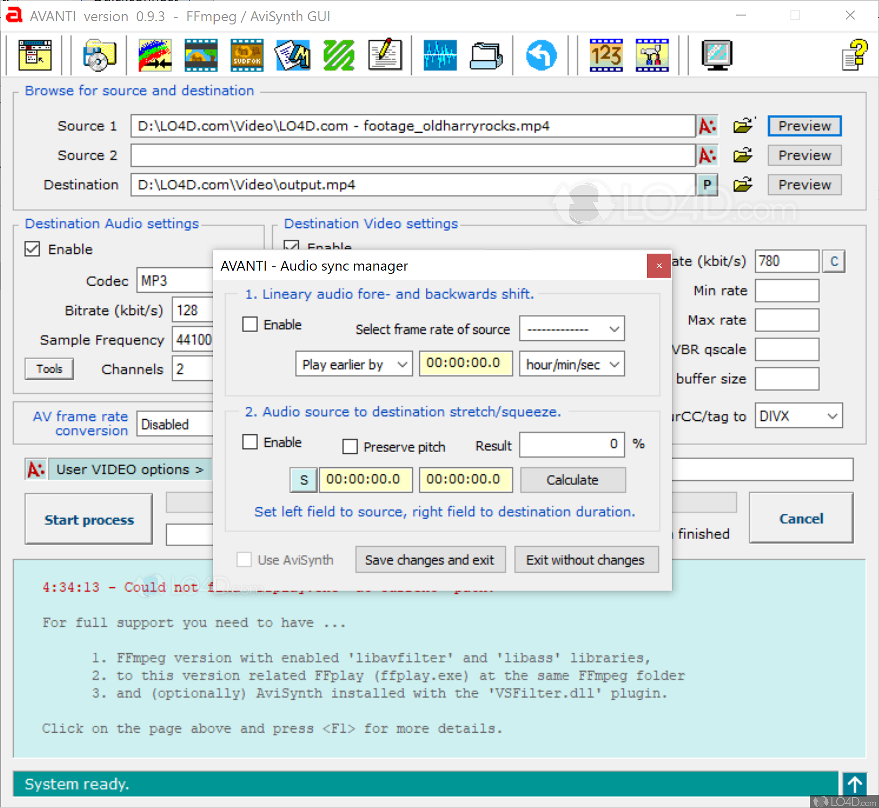This screenshot has height=808, width=879.
Task: Click the destination duration right time field
Action: [x=466, y=480]
